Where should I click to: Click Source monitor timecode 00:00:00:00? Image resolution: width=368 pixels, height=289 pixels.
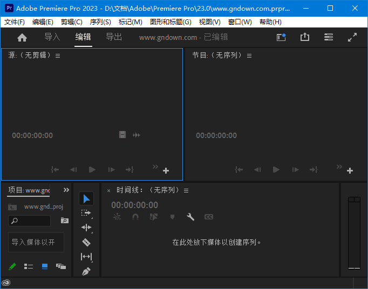32,135
